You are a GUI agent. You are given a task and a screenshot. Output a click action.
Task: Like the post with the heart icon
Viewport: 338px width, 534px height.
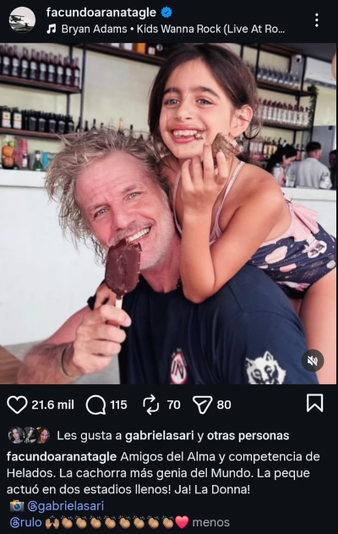17,405
